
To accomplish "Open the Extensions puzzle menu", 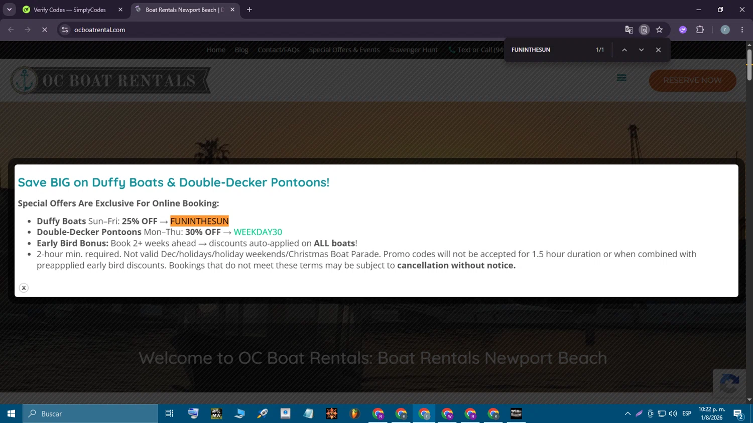I will (x=700, y=30).
